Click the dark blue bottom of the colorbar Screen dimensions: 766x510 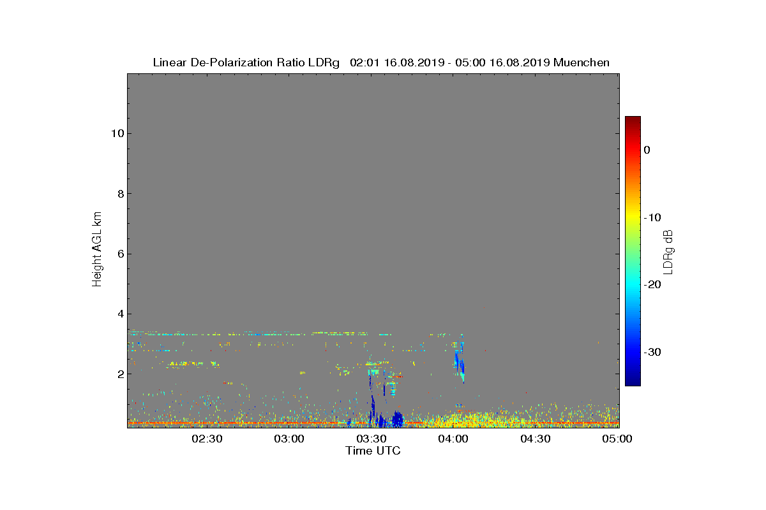pos(633,381)
